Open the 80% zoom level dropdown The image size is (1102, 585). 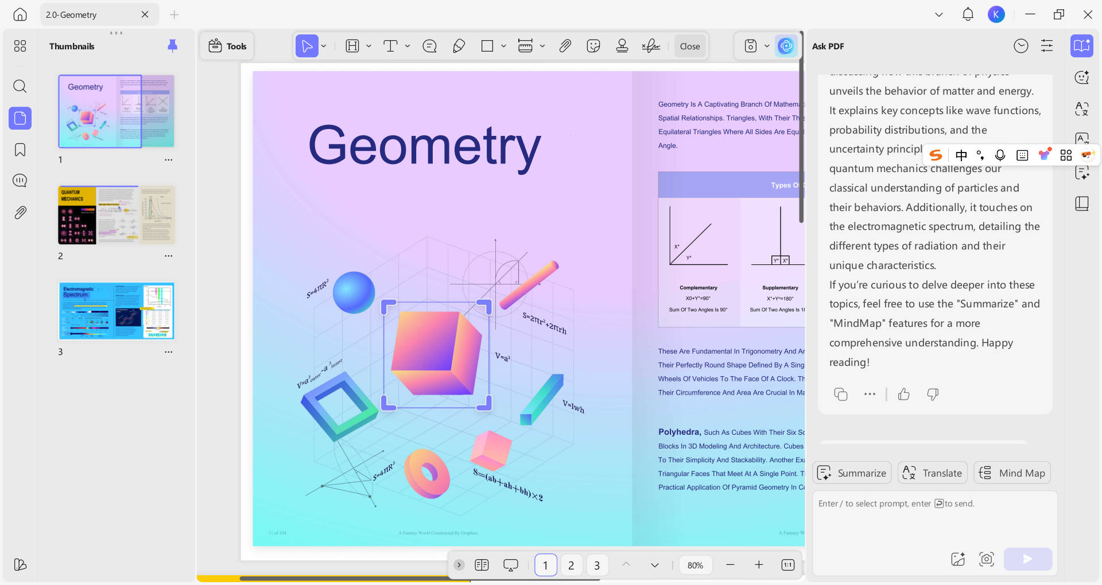(695, 565)
